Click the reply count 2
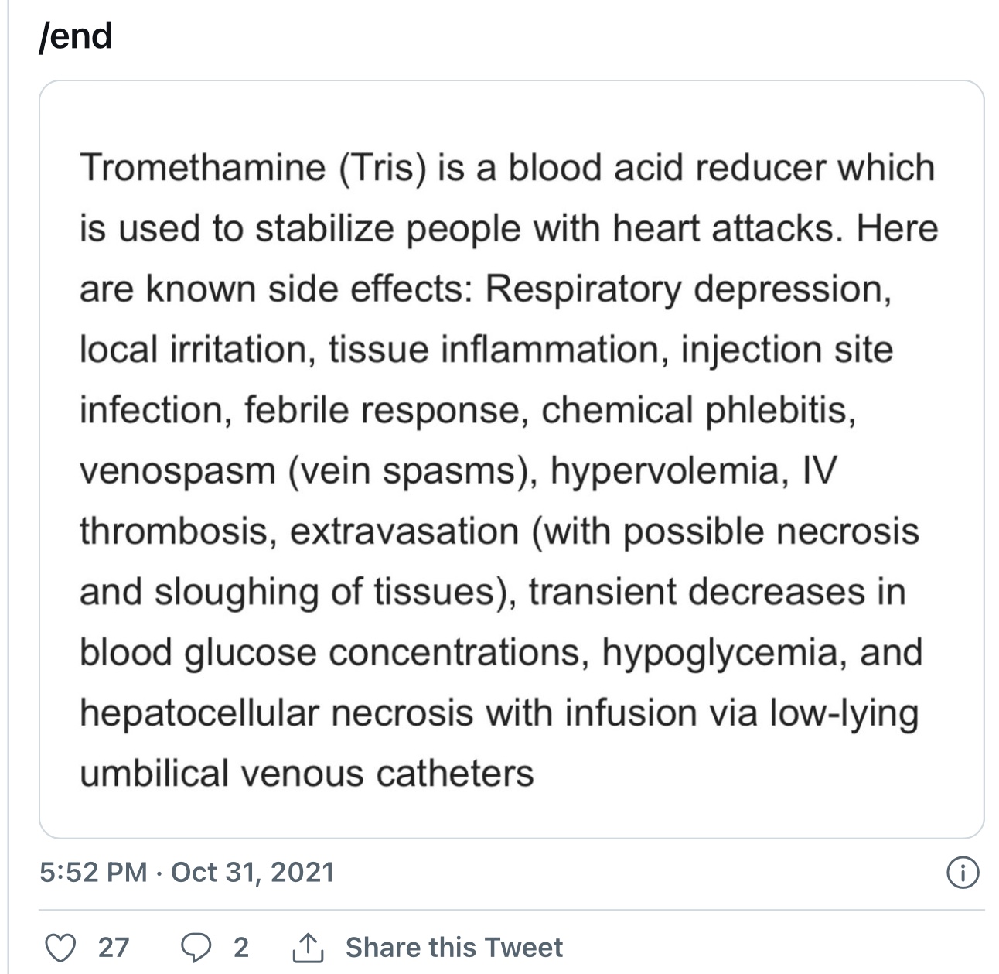The image size is (999, 974). tap(241, 947)
